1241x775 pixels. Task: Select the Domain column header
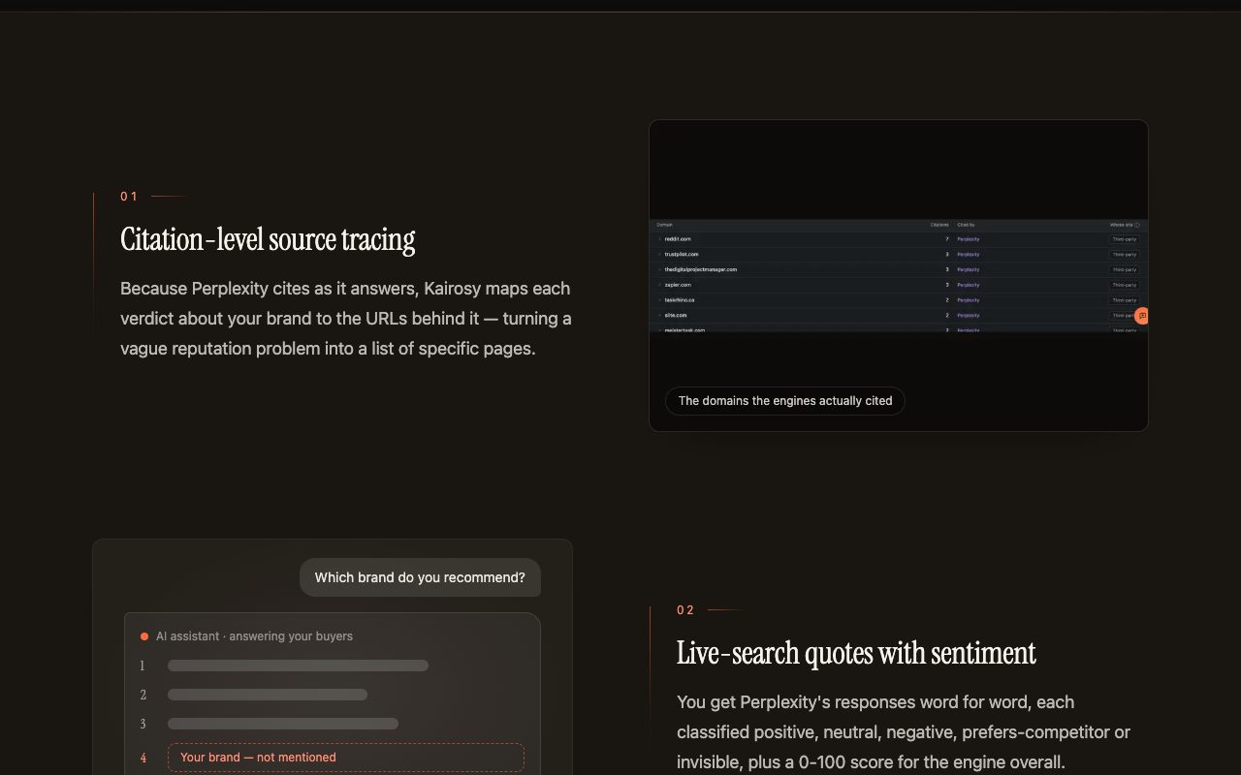[664, 225]
